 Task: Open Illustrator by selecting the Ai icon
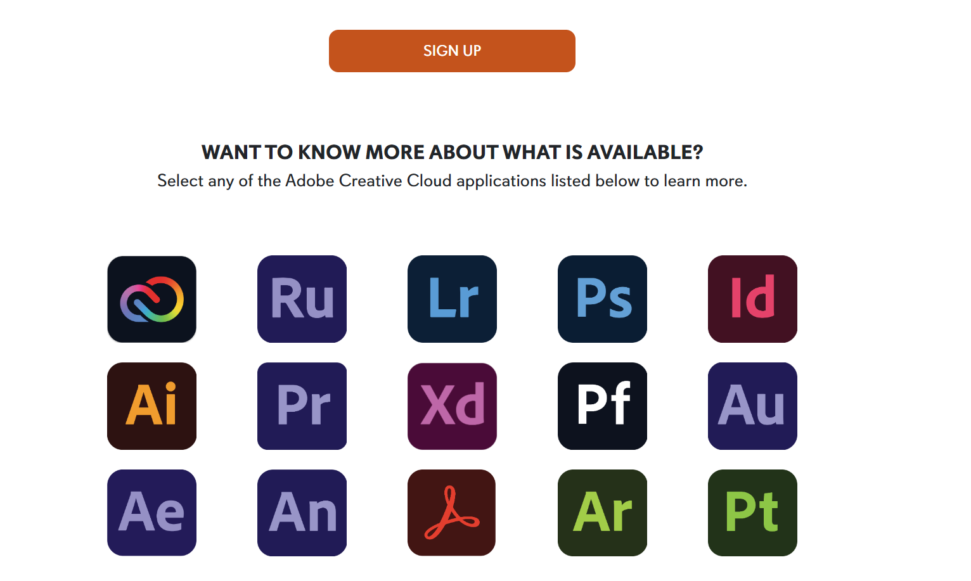coord(152,406)
